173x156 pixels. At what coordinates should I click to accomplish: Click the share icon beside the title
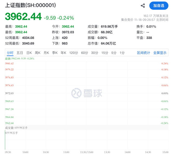tap(143, 6)
